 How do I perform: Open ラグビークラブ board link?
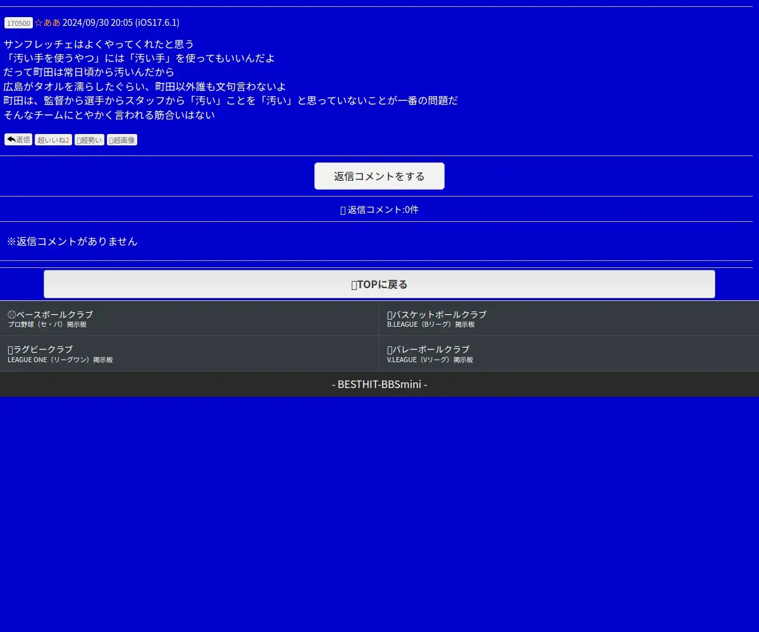point(190,354)
